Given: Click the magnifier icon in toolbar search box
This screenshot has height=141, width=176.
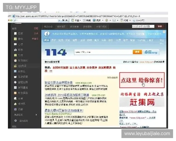Looking at the screenshot, I should 15,20.
